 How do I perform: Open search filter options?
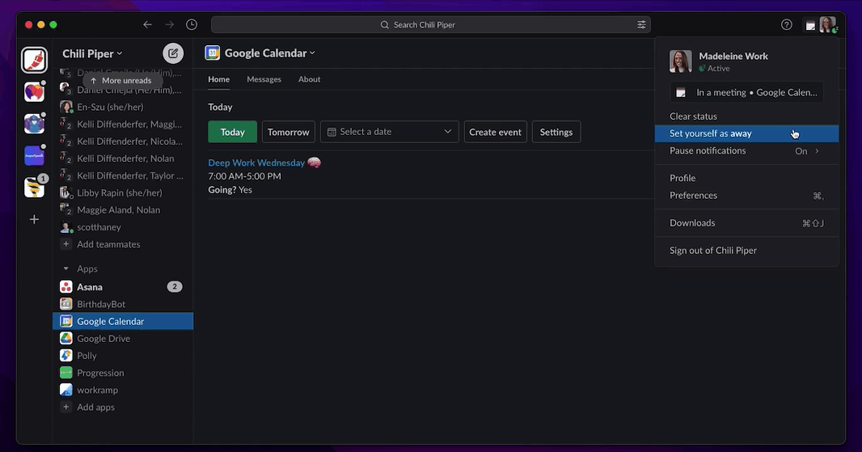(x=641, y=25)
